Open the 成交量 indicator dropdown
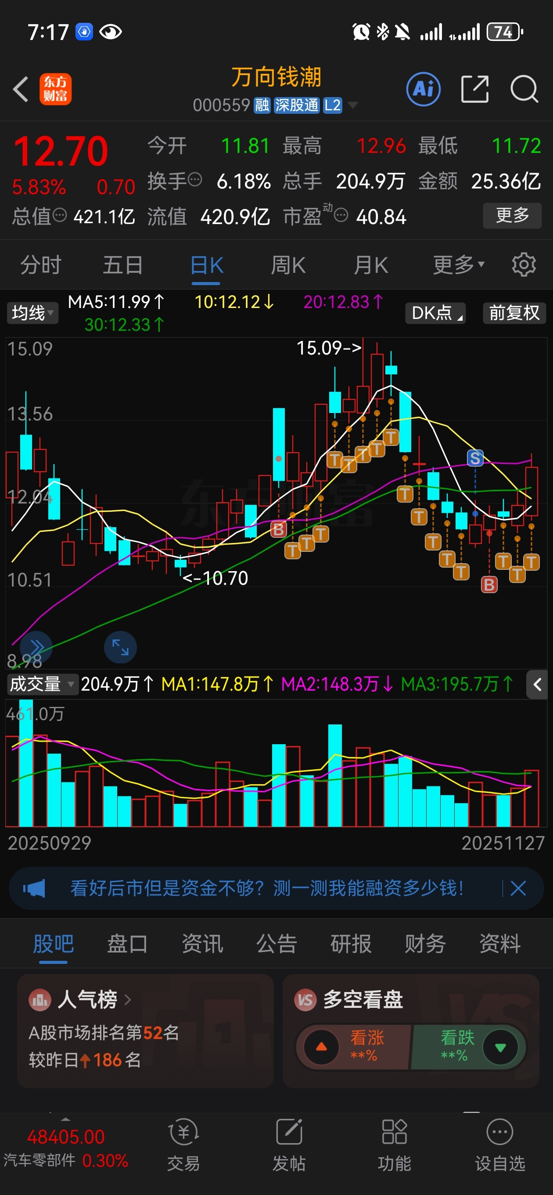Image resolution: width=553 pixels, height=1195 pixels. [42, 684]
